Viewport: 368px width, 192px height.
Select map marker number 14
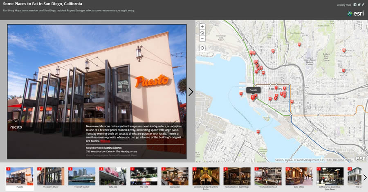(263, 73)
